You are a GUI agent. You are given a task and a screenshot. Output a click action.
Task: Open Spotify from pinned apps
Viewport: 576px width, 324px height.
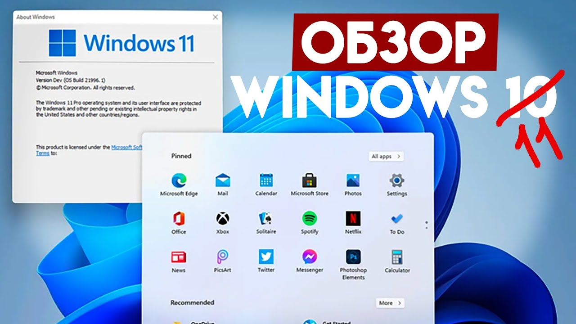[309, 223]
